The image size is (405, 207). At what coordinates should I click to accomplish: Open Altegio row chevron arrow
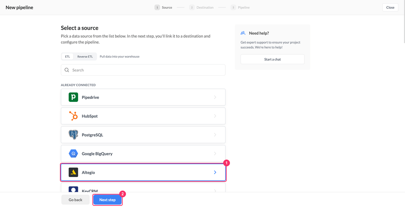pos(215,173)
